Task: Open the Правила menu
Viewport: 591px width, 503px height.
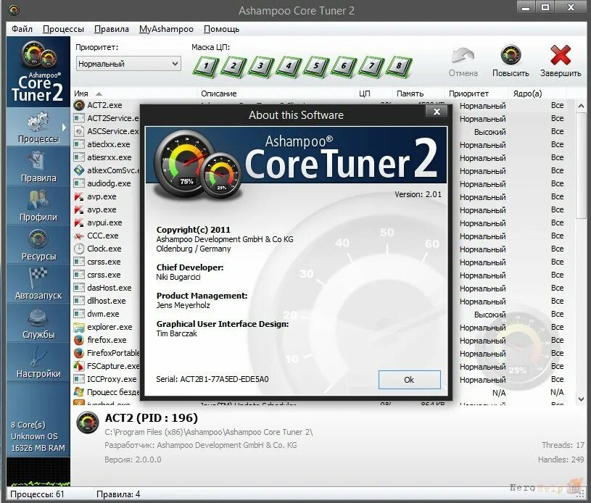Action: [x=112, y=29]
